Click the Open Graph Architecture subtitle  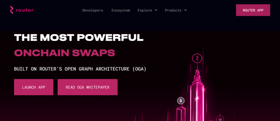coord(80,69)
